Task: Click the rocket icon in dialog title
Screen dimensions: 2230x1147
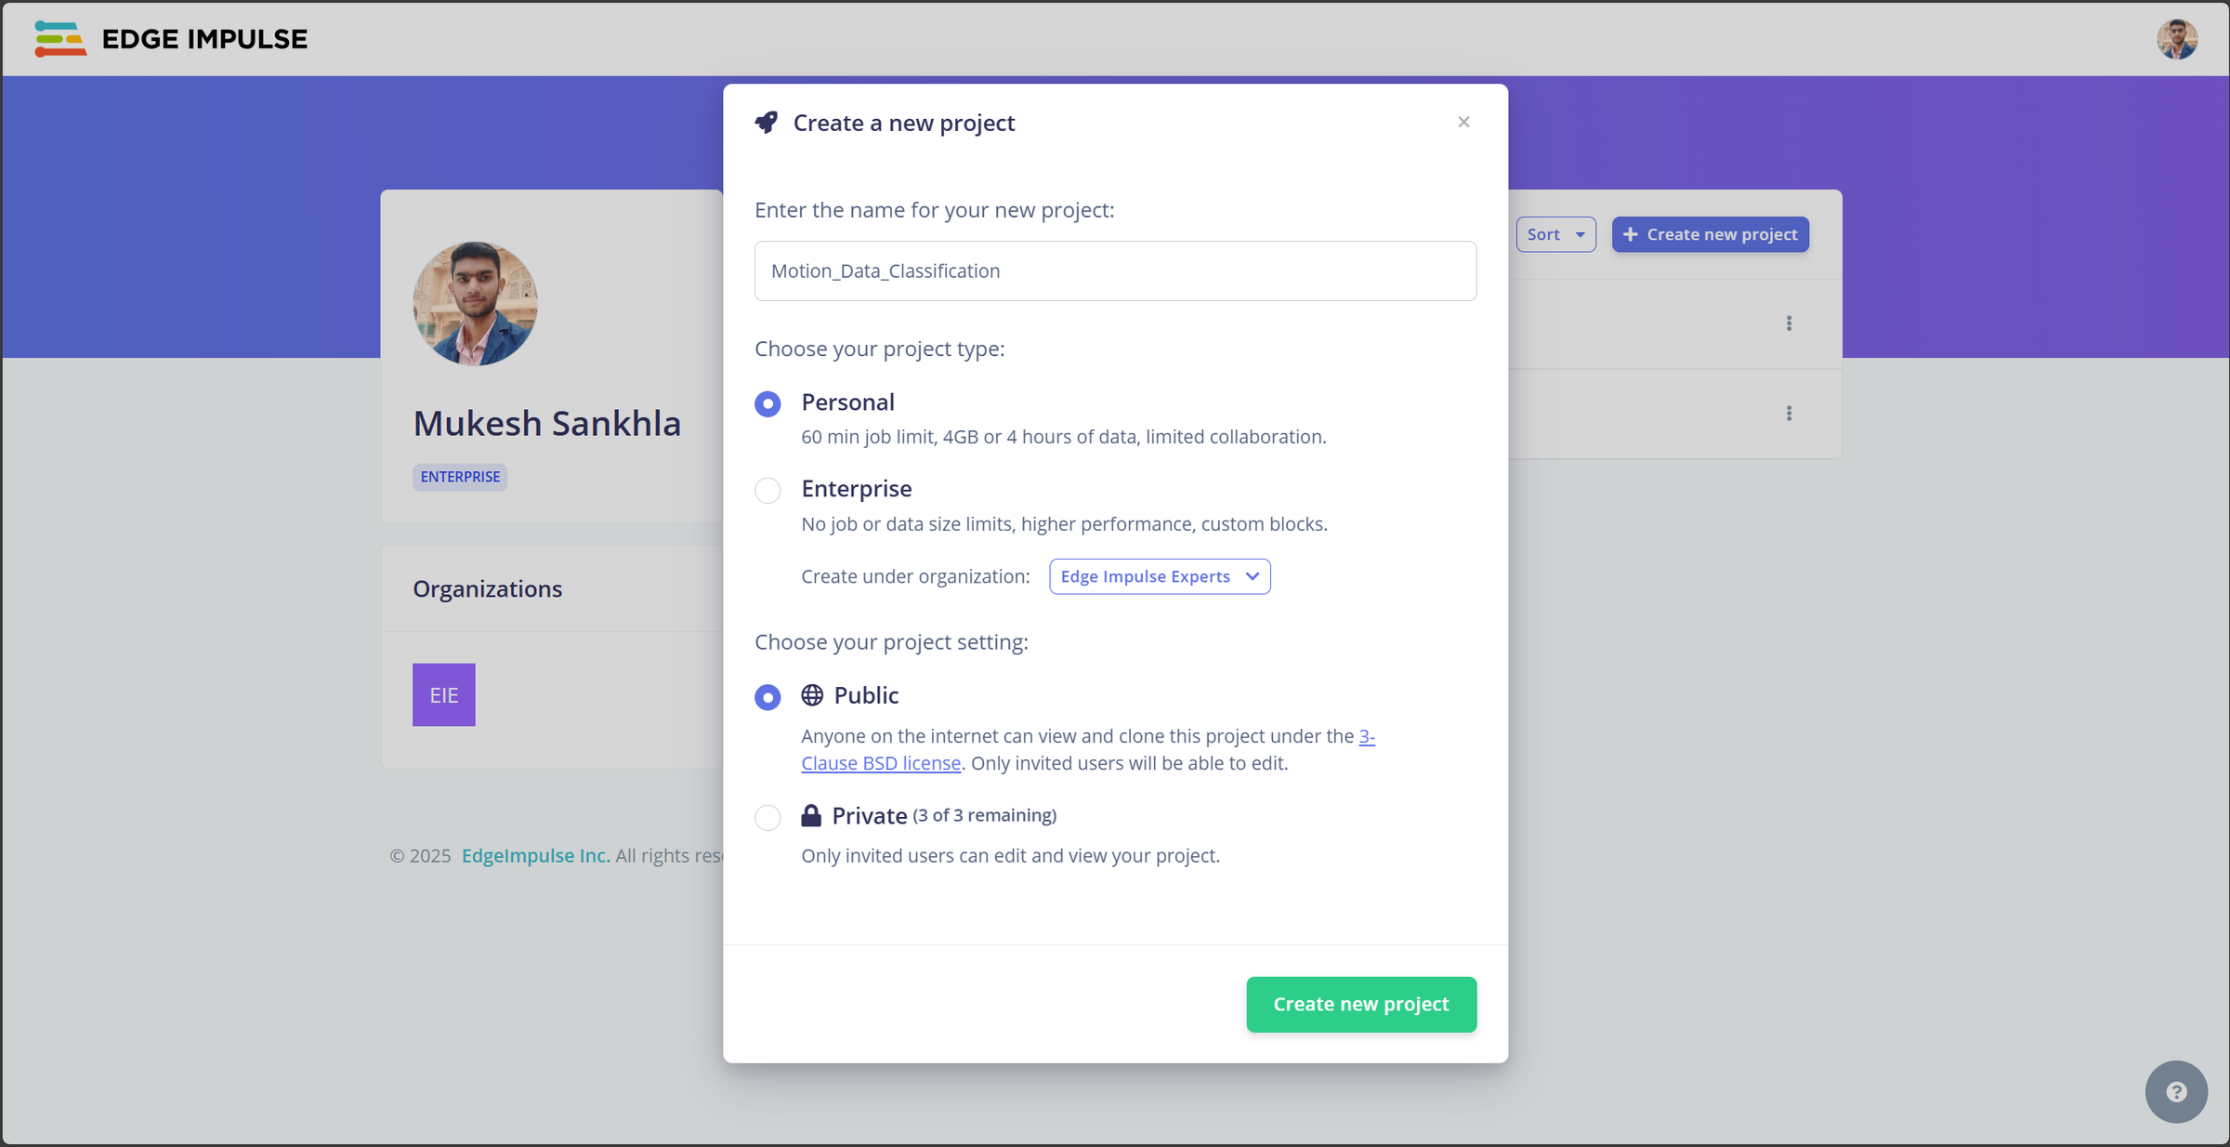Action: click(x=767, y=123)
